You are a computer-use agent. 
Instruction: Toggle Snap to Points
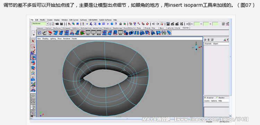coord(139,24)
